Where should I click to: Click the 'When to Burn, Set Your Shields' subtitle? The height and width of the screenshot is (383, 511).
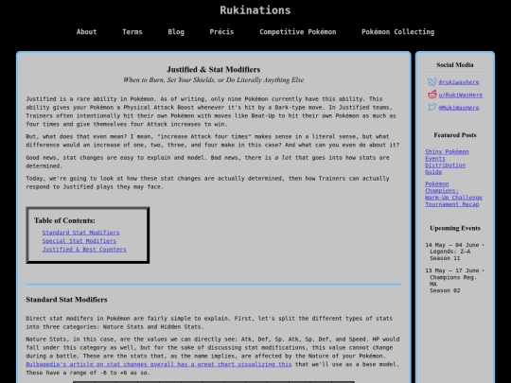pyautogui.click(x=214, y=79)
